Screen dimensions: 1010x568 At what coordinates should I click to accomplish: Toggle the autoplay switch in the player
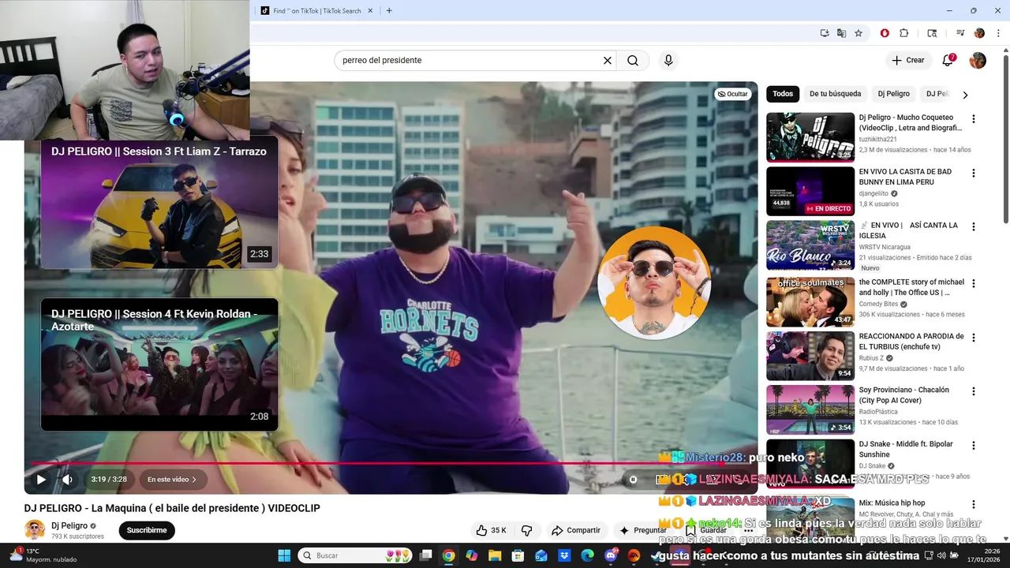[x=633, y=479]
